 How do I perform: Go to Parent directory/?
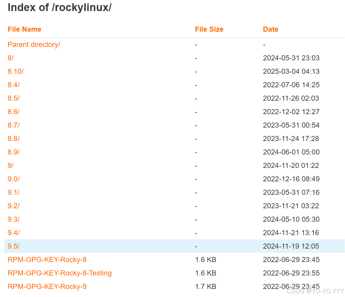click(x=34, y=45)
